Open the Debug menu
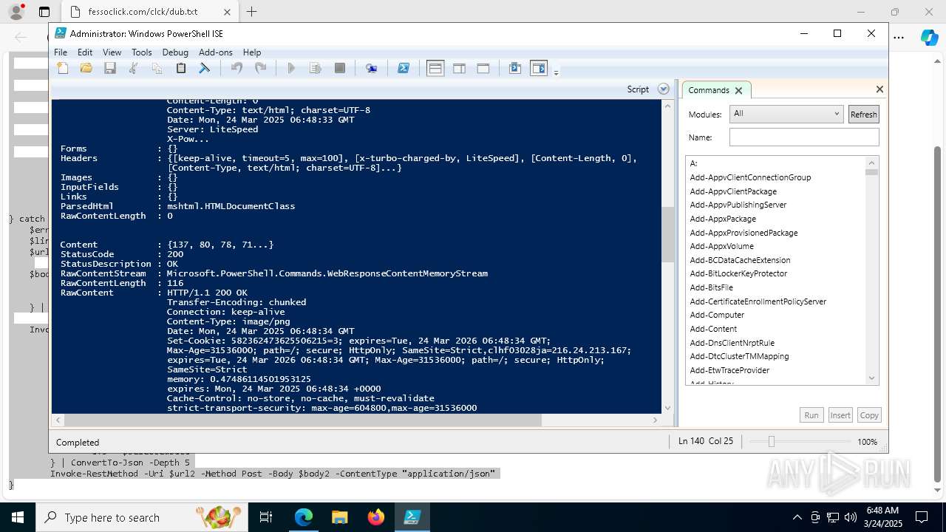This screenshot has height=532, width=946. click(x=175, y=52)
